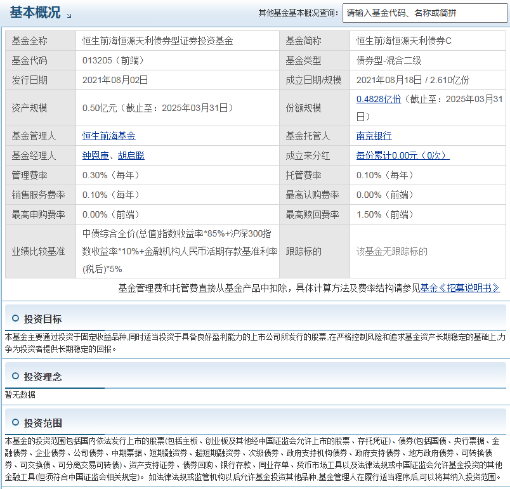Select the 成立来分红 label cell

pyautogui.click(x=315, y=155)
